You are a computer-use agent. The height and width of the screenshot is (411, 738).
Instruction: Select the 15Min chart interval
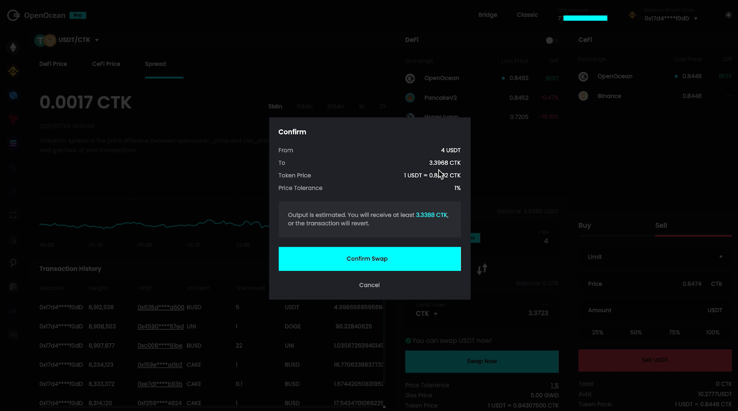pos(304,107)
